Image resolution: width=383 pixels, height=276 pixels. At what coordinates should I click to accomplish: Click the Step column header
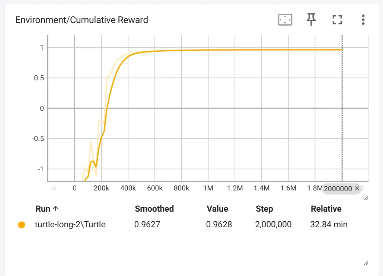[264, 209]
